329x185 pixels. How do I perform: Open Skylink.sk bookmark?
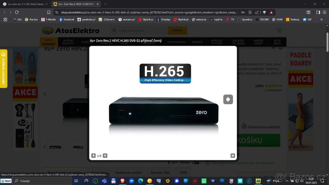pyautogui.click(x=181, y=19)
